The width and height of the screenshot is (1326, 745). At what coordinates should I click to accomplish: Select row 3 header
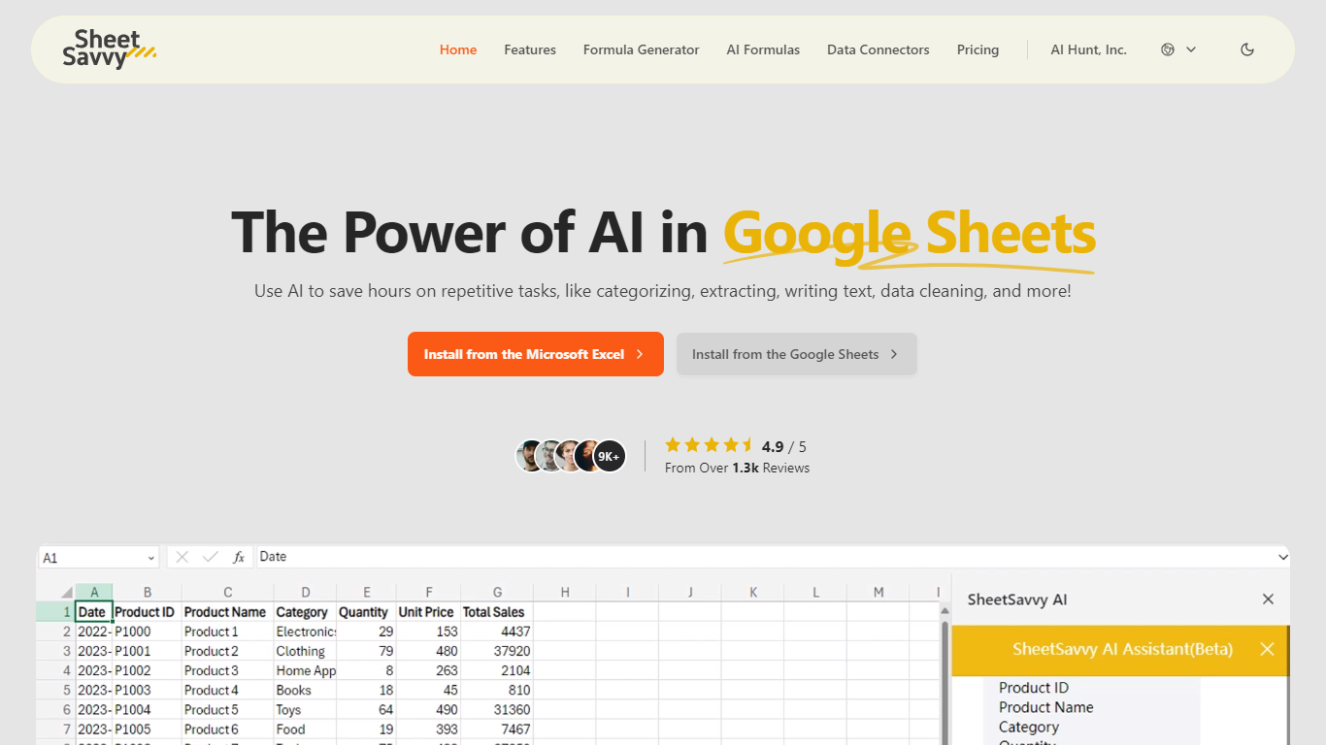click(56, 651)
